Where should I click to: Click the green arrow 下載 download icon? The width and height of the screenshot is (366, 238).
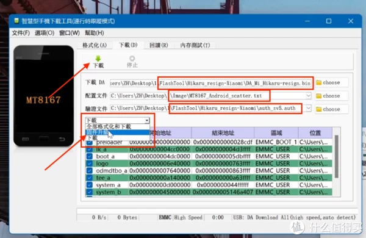[x=98, y=59]
